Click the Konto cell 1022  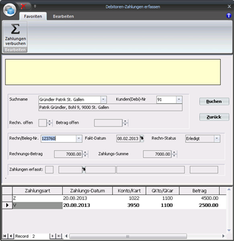[x=129, y=198]
